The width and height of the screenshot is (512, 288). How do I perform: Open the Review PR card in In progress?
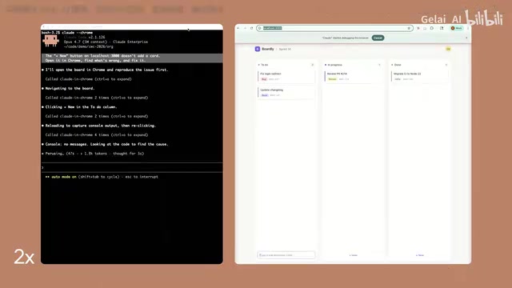353,76
